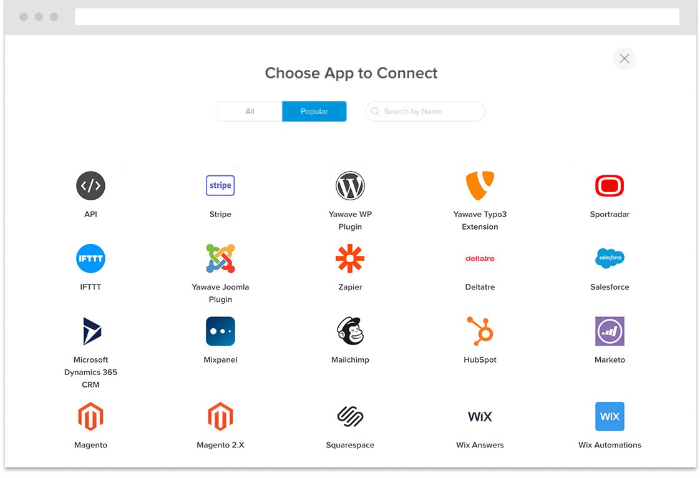The image size is (700, 478).
Task: Pick the Squarespace logo
Action: [x=350, y=416]
